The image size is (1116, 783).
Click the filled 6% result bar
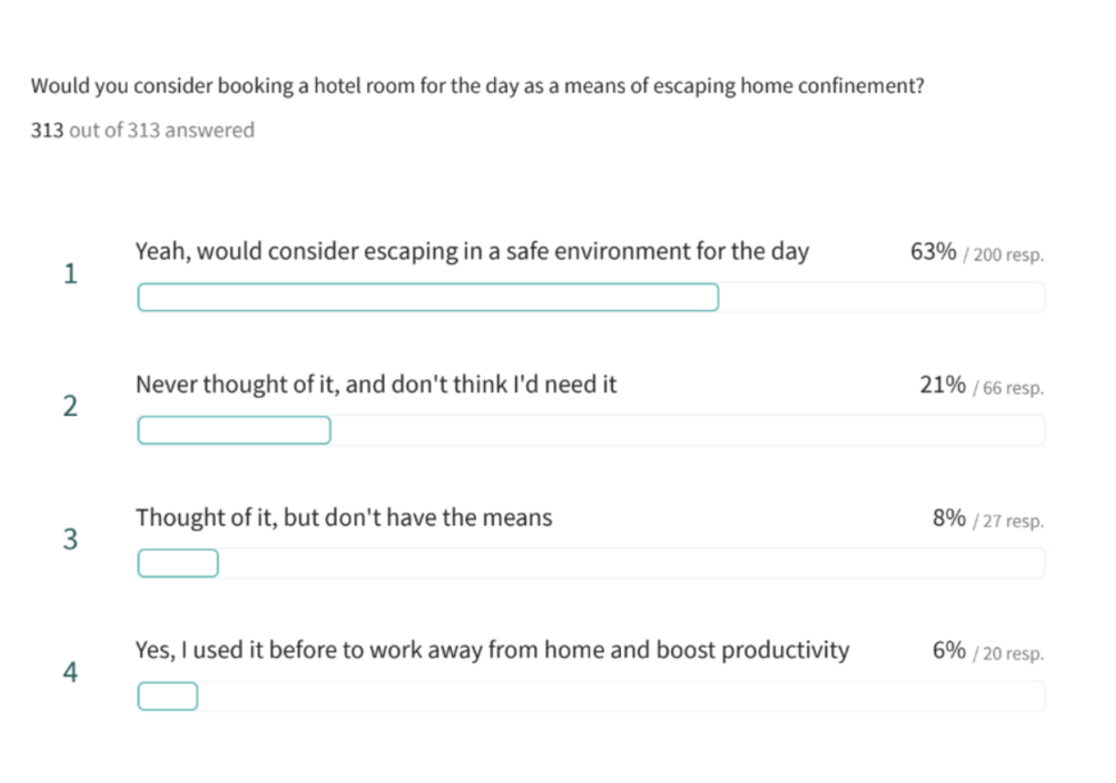pos(168,697)
